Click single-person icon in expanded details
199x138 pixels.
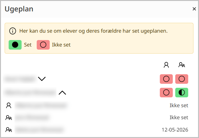pos(9,105)
